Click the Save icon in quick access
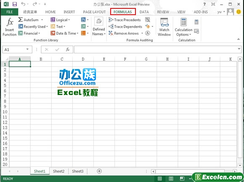 click(15, 4)
